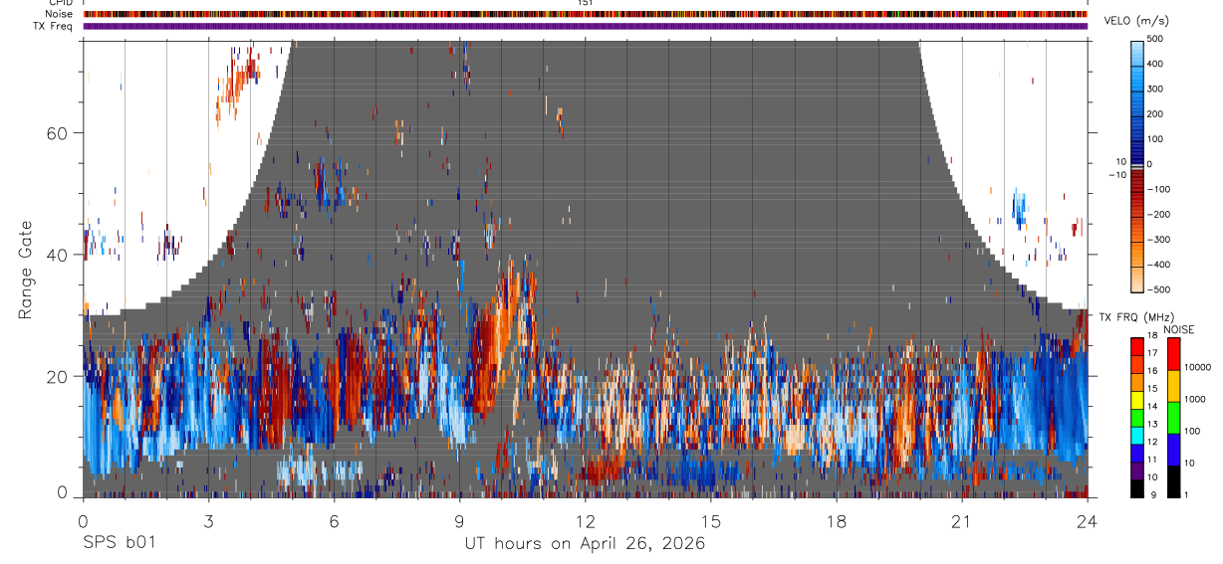The image size is (1223, 564).
Task: Click the -100 tick on the velocity scale
Action: (1159, 189)
